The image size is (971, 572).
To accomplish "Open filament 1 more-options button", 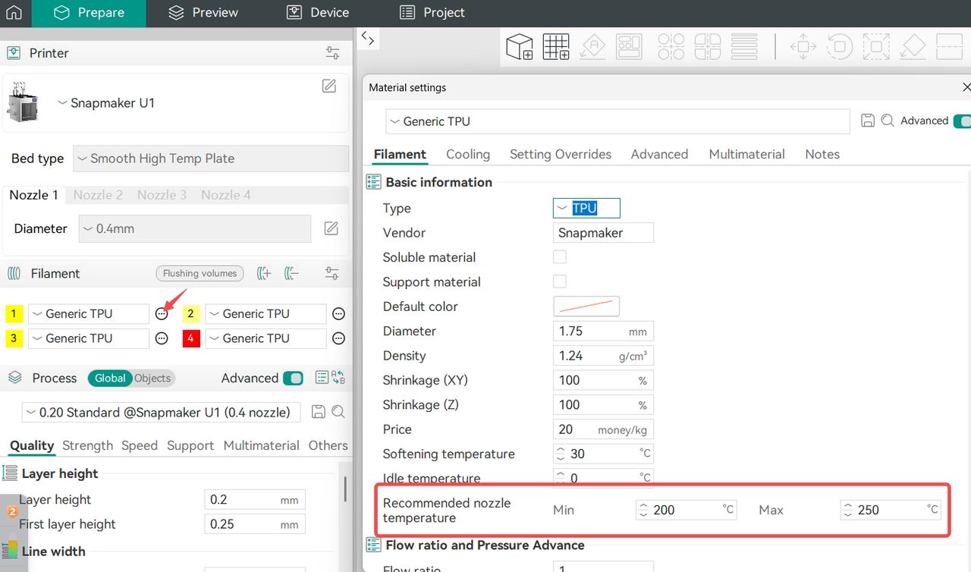I will [162, 314].
